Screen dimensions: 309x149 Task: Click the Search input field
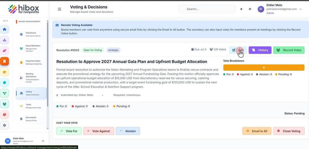coord(207,9)
